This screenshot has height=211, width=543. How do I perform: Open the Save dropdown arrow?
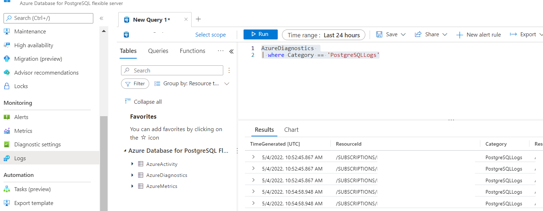pos(403,34)
